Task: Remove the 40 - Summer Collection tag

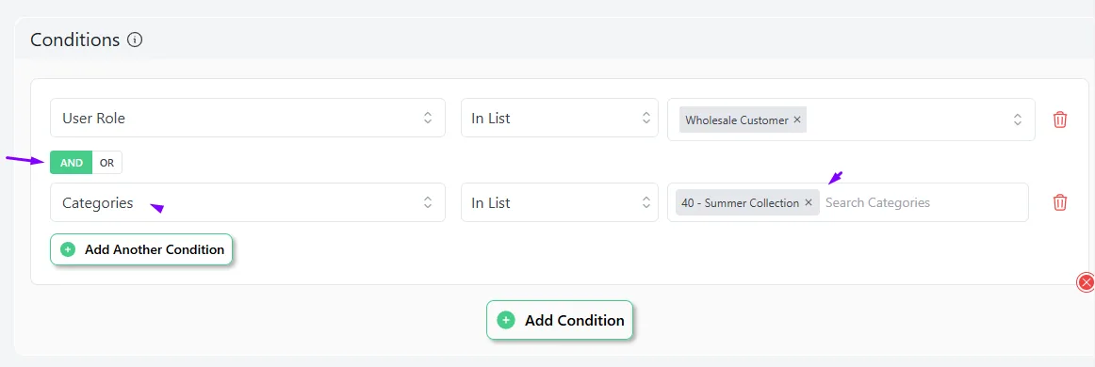Action: tap(808, 202)
